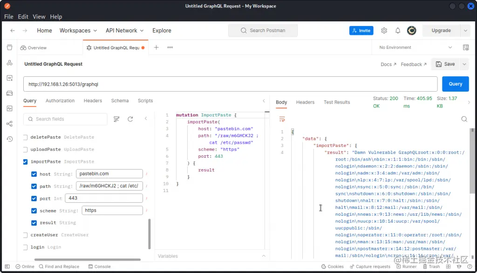Screen dimensions: 477x273
Task: Go forward with the right arrow
Action: coord(25,30)
